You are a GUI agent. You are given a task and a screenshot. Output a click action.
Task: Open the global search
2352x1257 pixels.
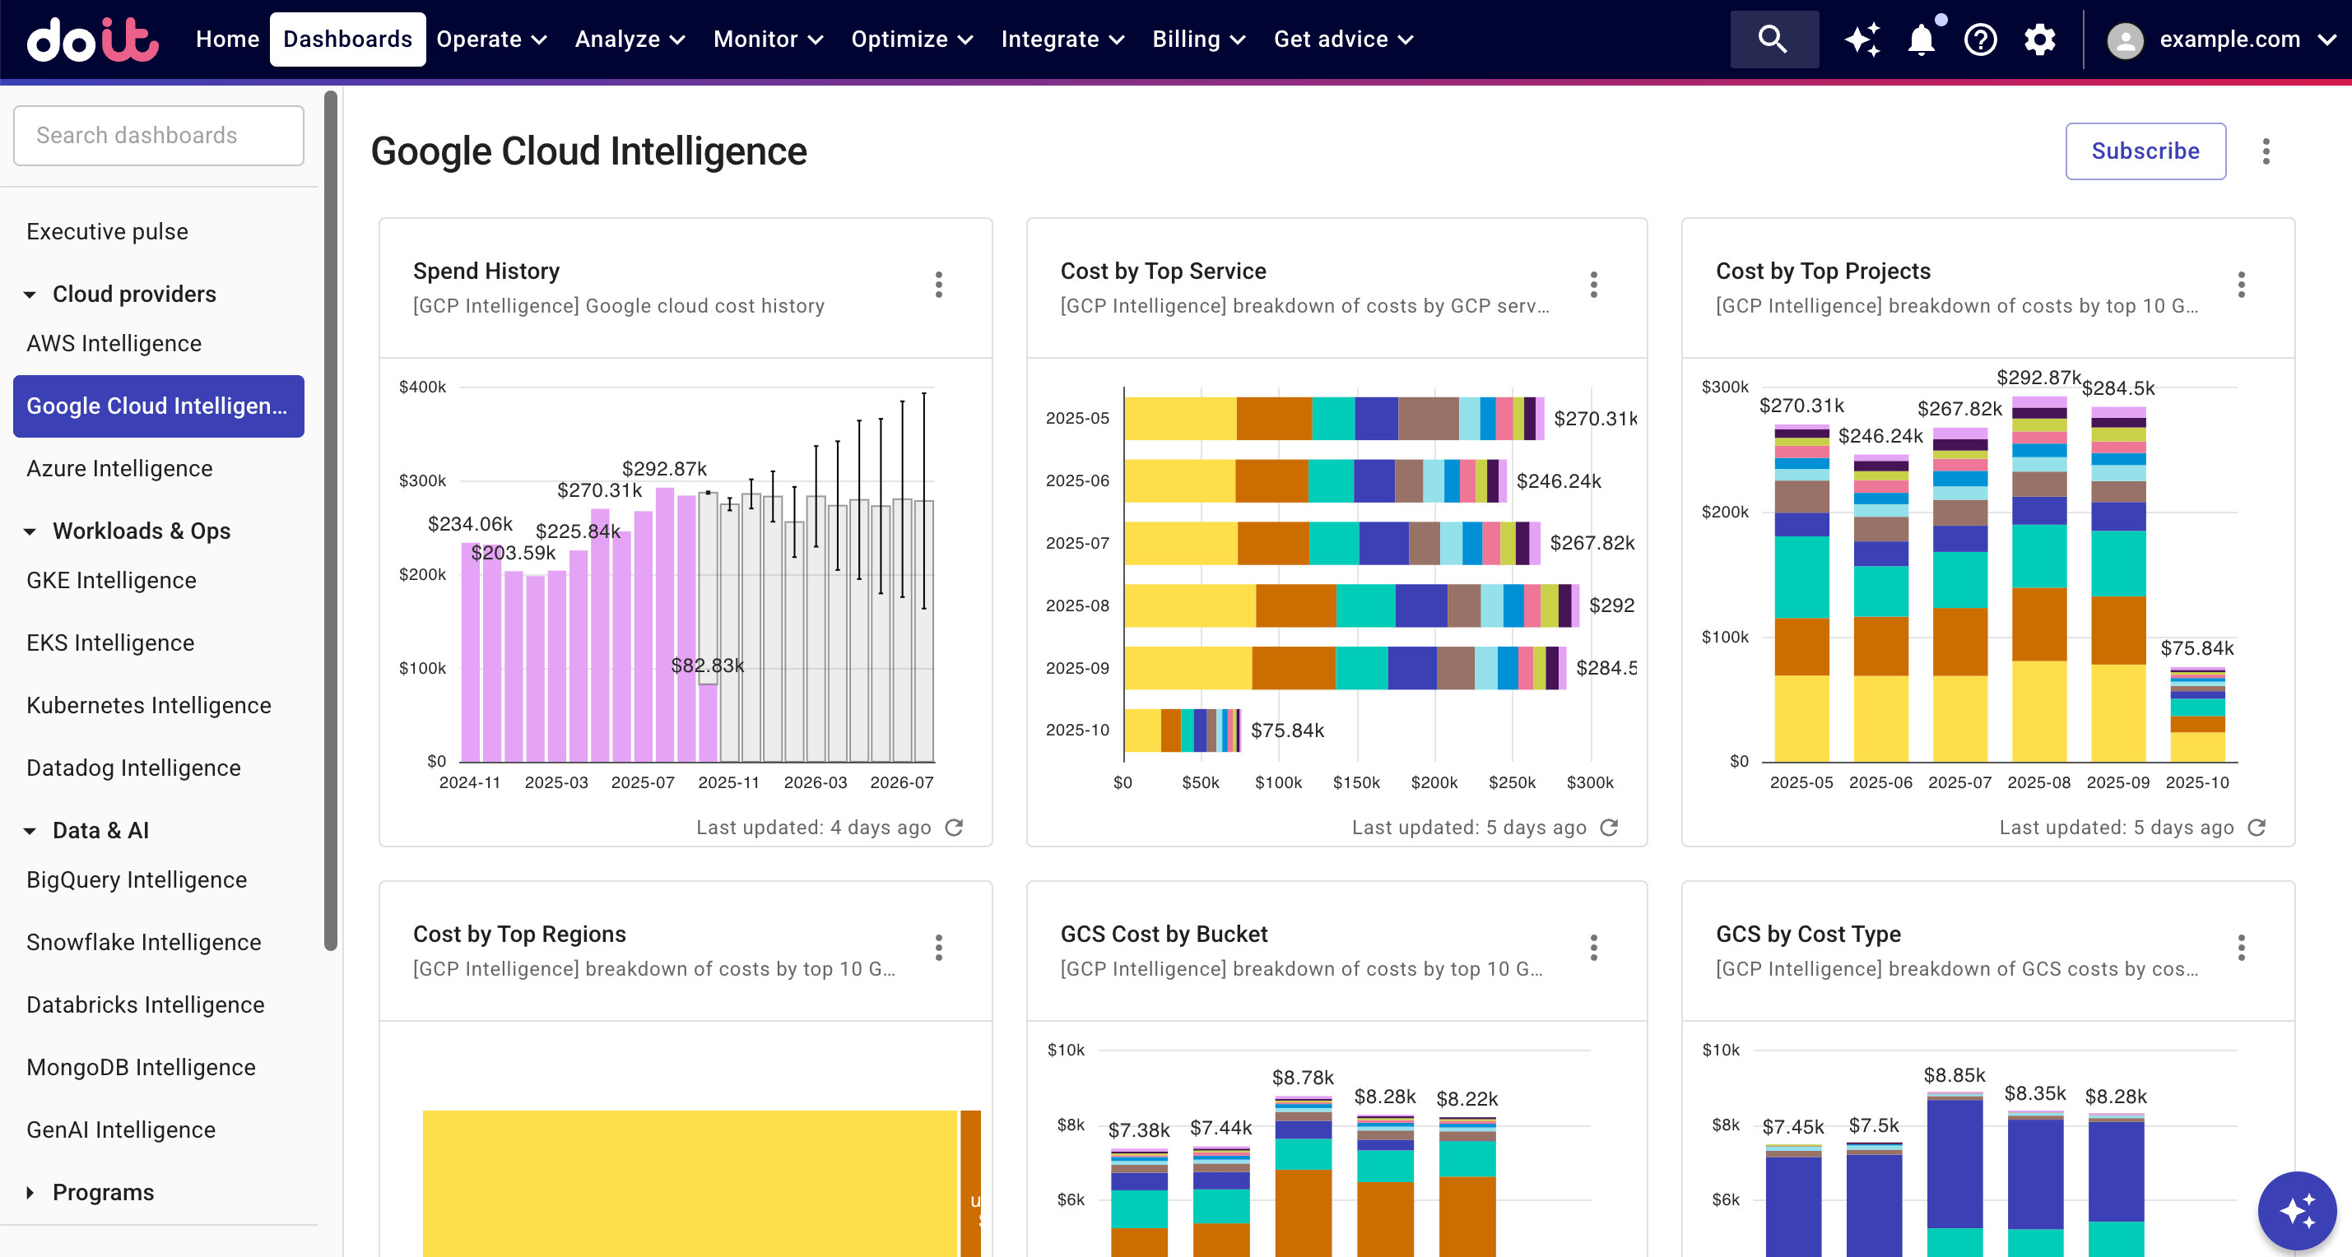[x=1772, y=39]
